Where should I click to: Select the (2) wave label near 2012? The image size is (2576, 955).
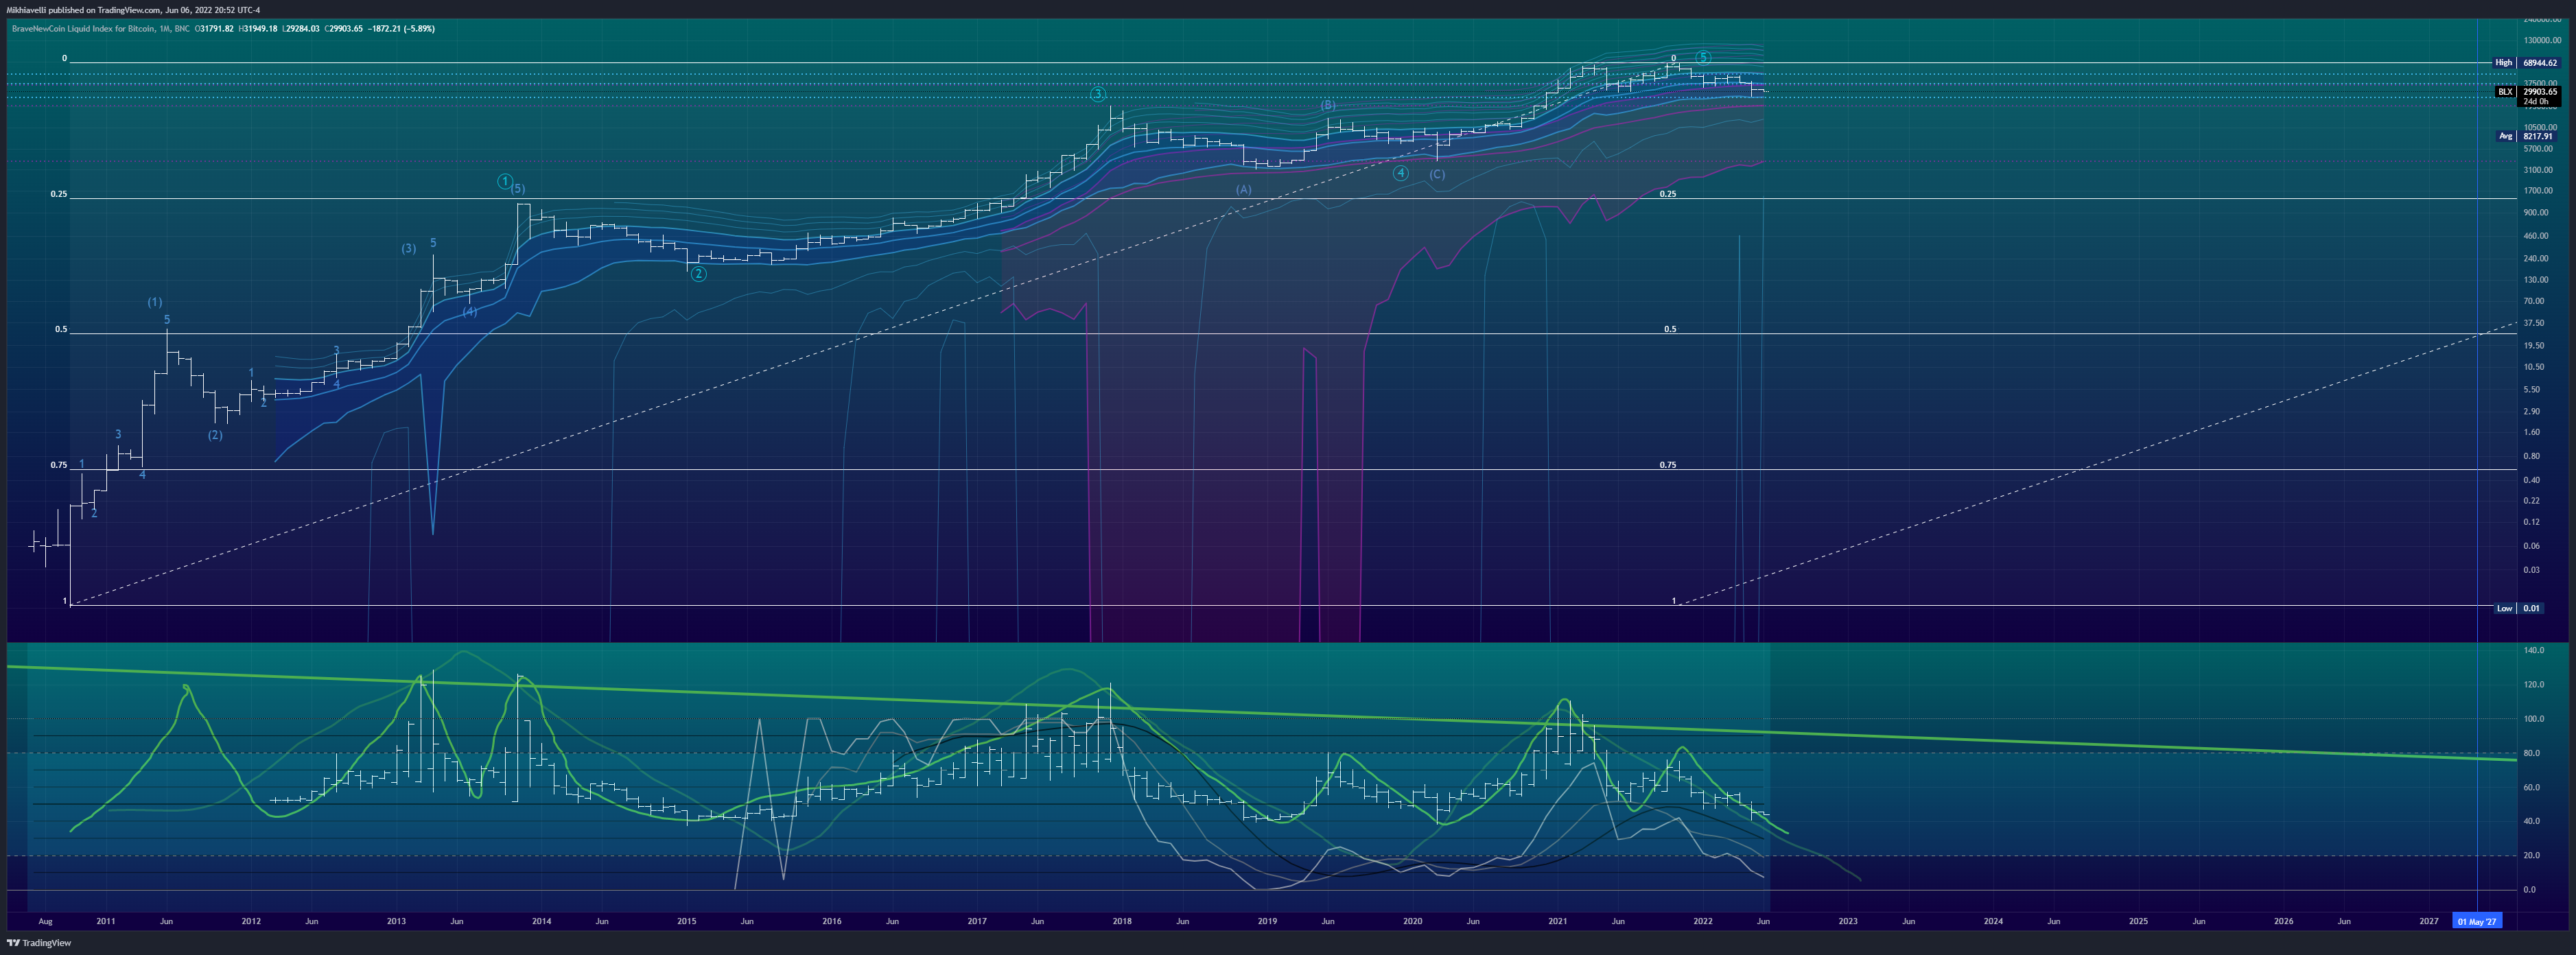pos(215,435)
